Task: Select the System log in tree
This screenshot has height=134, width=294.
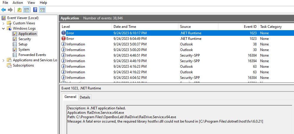Action: tap(24, 50)
